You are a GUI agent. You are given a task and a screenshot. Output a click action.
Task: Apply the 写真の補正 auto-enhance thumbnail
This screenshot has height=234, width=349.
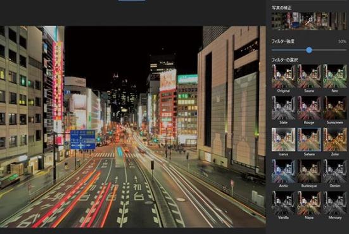point(309,21)
